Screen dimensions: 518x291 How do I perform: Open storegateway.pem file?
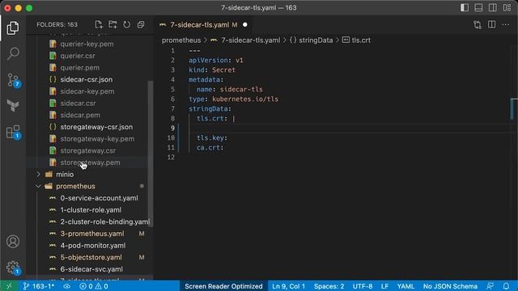(89, 162)
